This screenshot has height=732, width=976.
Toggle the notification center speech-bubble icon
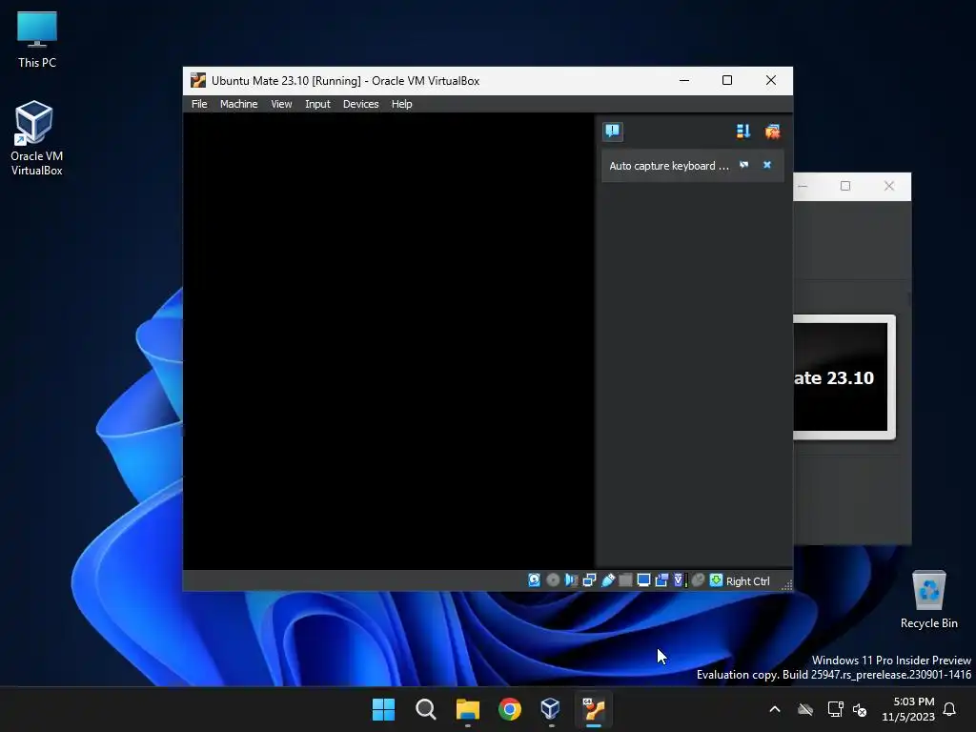[x=613, y=132]
